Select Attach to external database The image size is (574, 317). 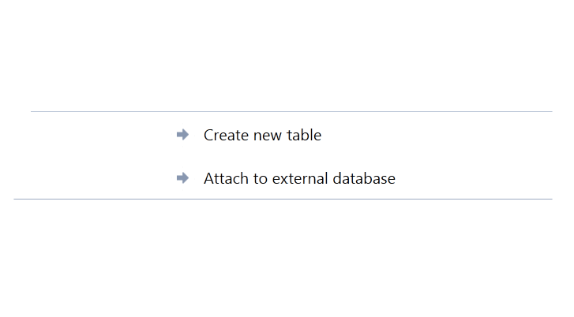(x=299, y=178)
